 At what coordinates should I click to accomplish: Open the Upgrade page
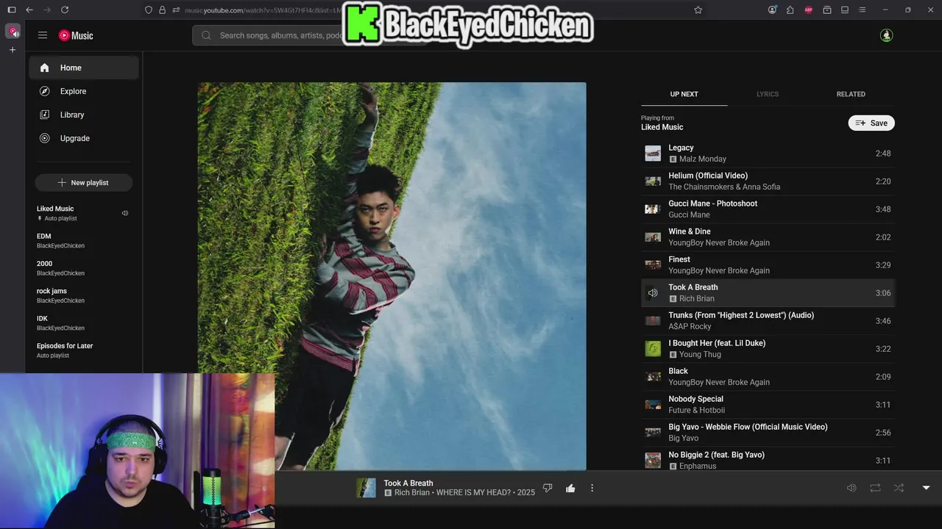point(84,138)
